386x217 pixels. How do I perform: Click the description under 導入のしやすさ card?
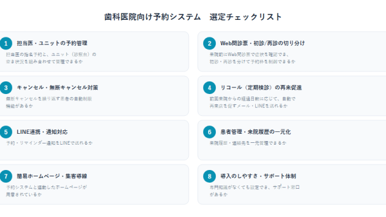[x=255, y=190]
